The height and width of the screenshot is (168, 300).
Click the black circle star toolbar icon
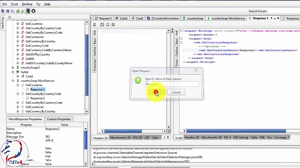pyautogui.click(x=33, y=11)
